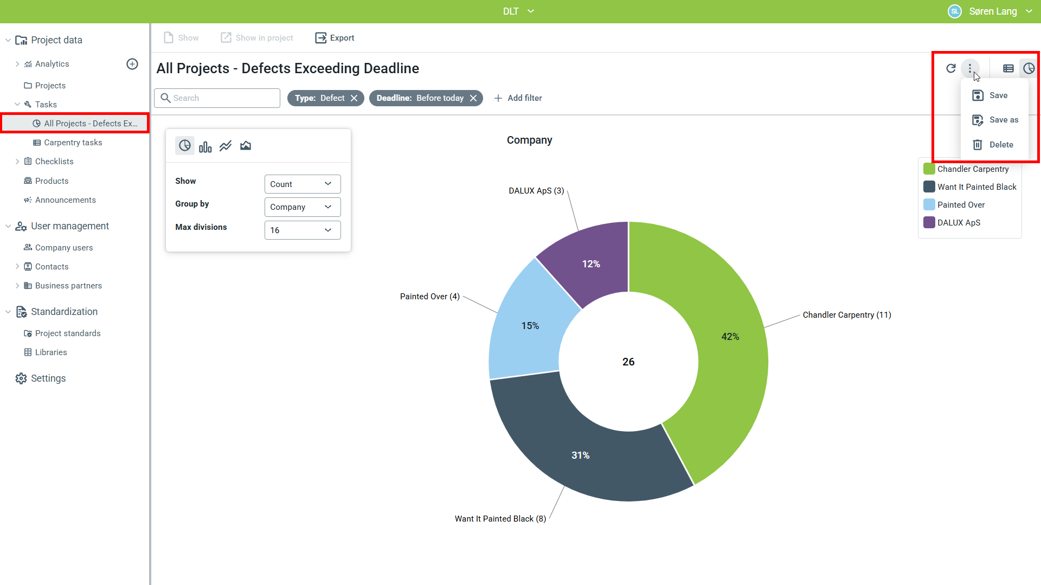Switch to bar chart type
1041x585 pixels.
click(x=205, y=146)
